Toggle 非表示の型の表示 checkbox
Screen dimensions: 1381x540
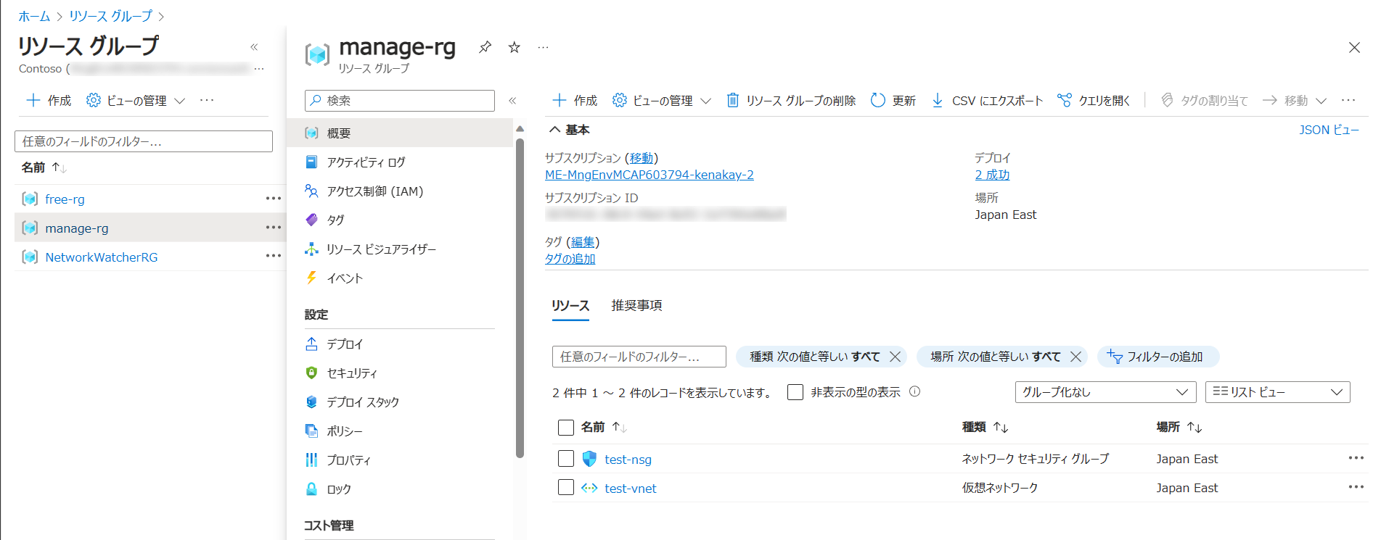[795, 392]
